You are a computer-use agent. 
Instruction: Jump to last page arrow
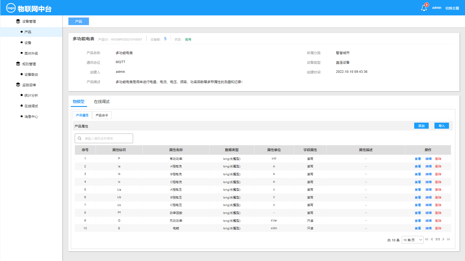click(449, 239)
